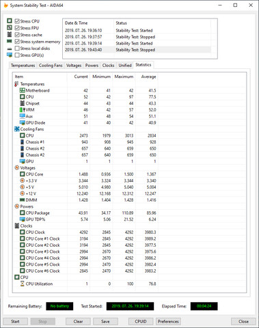This screenshot has width=259, height=328.
Task: Click the Status log column header
Action: [162, 23]
